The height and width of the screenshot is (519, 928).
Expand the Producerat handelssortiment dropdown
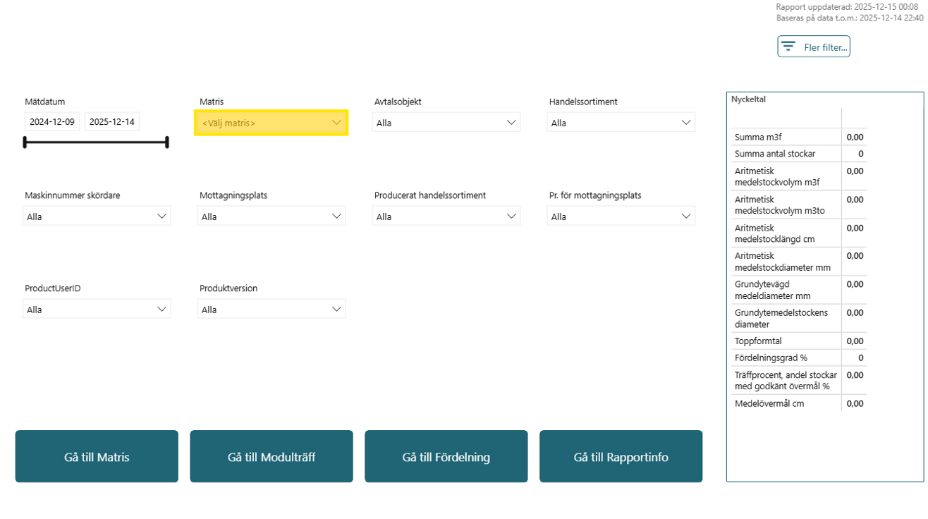click(x=446, y=216)
